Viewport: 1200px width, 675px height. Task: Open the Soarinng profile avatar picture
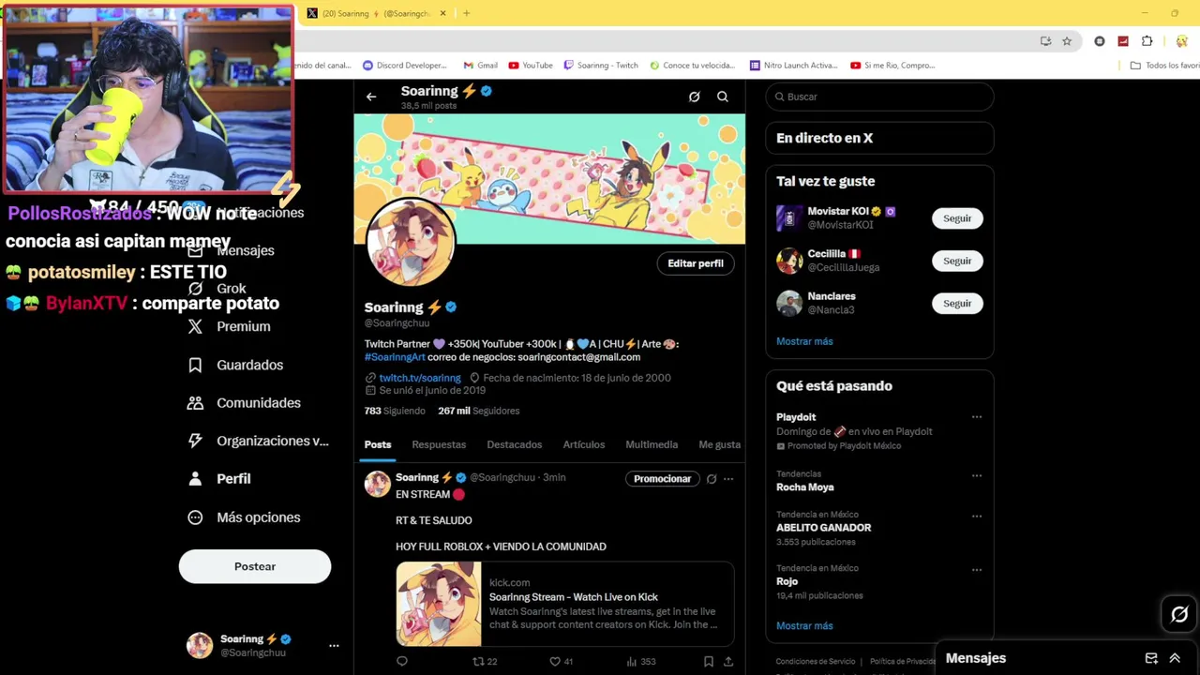[411, 243]
